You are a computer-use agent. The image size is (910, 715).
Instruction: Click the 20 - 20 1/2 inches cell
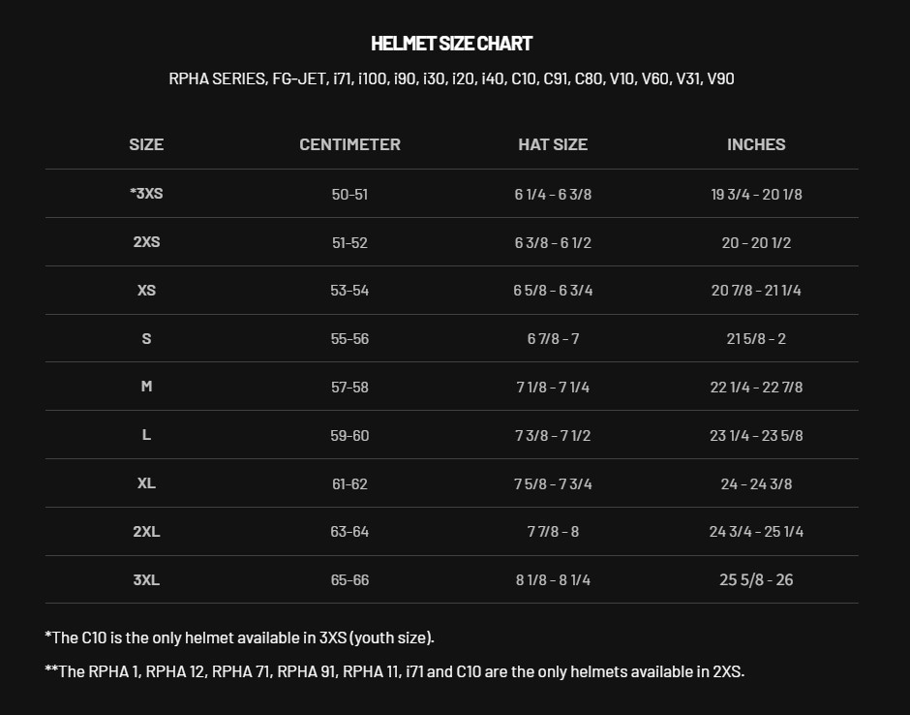756,243
